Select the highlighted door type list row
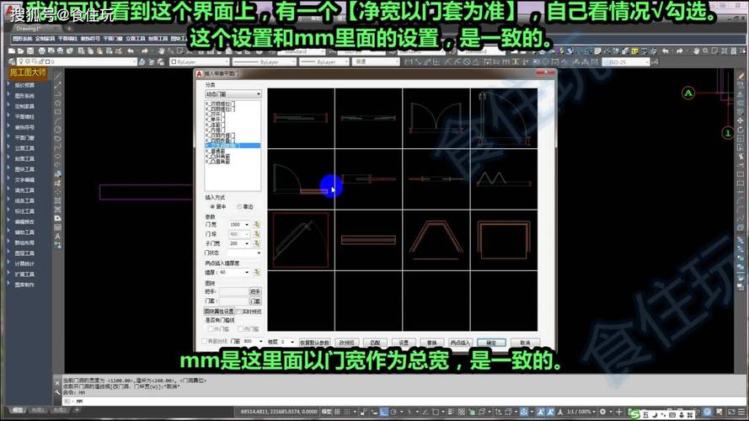This screenshot has height=421, width=749. (x=233, y=146)
